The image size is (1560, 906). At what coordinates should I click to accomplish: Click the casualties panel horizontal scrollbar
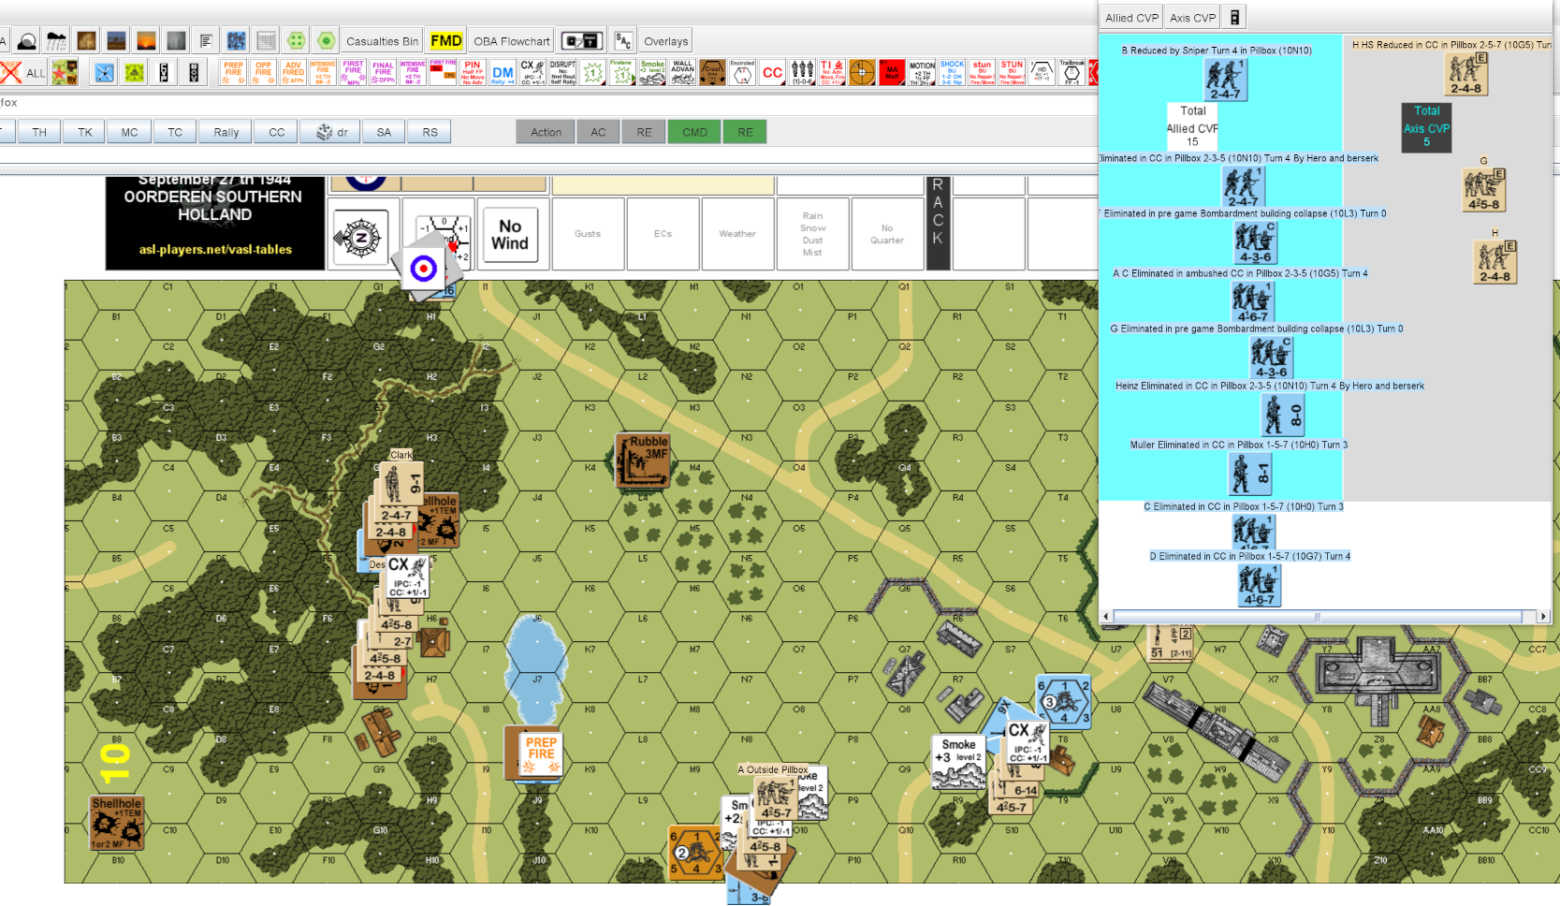(x=1318, y=617)
